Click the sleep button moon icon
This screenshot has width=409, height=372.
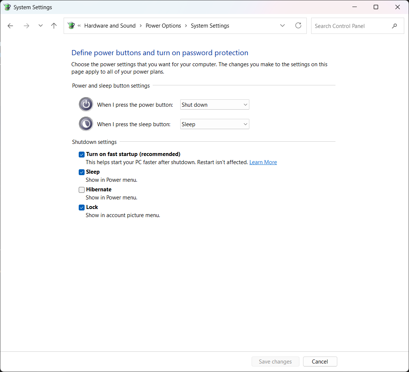(x=86, y=124)
